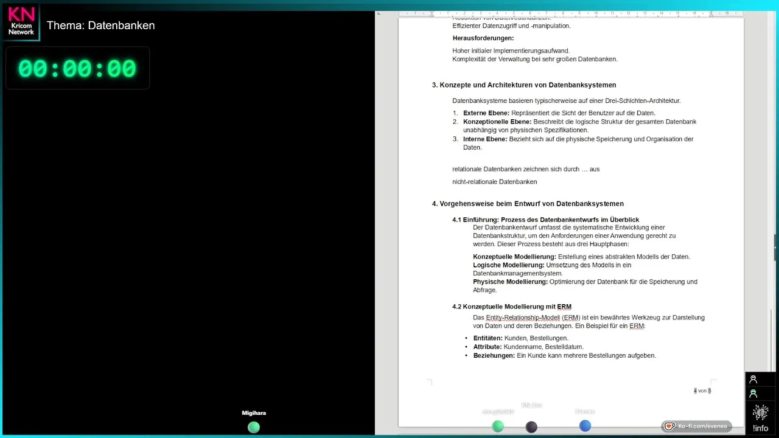Click the bold 'Konzeptuelle Modellierung:' text

514,257
